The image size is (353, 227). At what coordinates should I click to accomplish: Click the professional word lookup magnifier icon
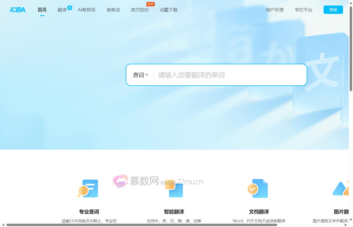pos(87,188)
